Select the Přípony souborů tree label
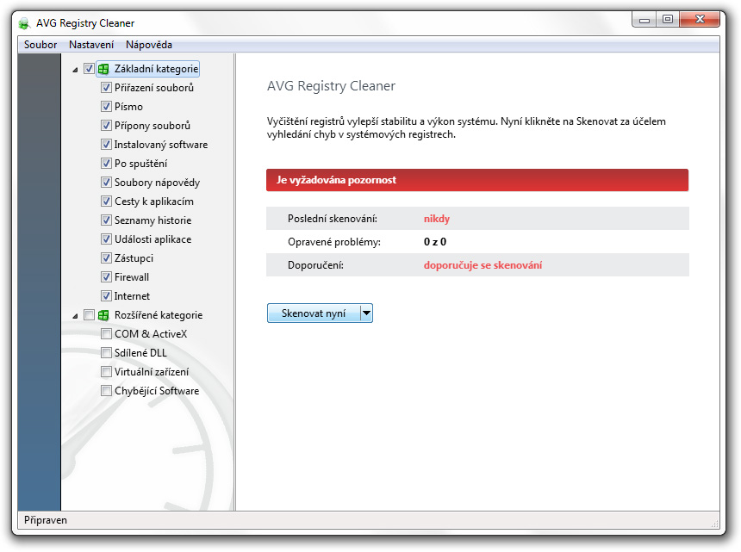741x552 pixels. [x=153, y=126]
